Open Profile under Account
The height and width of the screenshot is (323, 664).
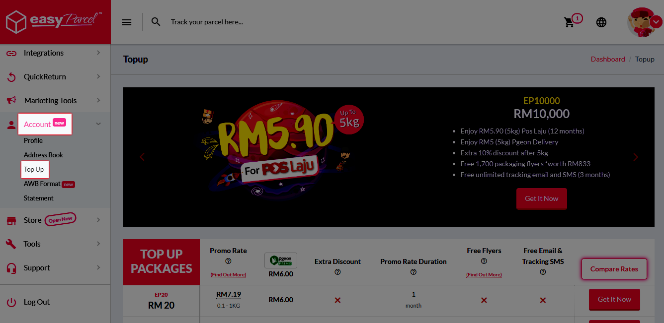click(x=33, y=140)
